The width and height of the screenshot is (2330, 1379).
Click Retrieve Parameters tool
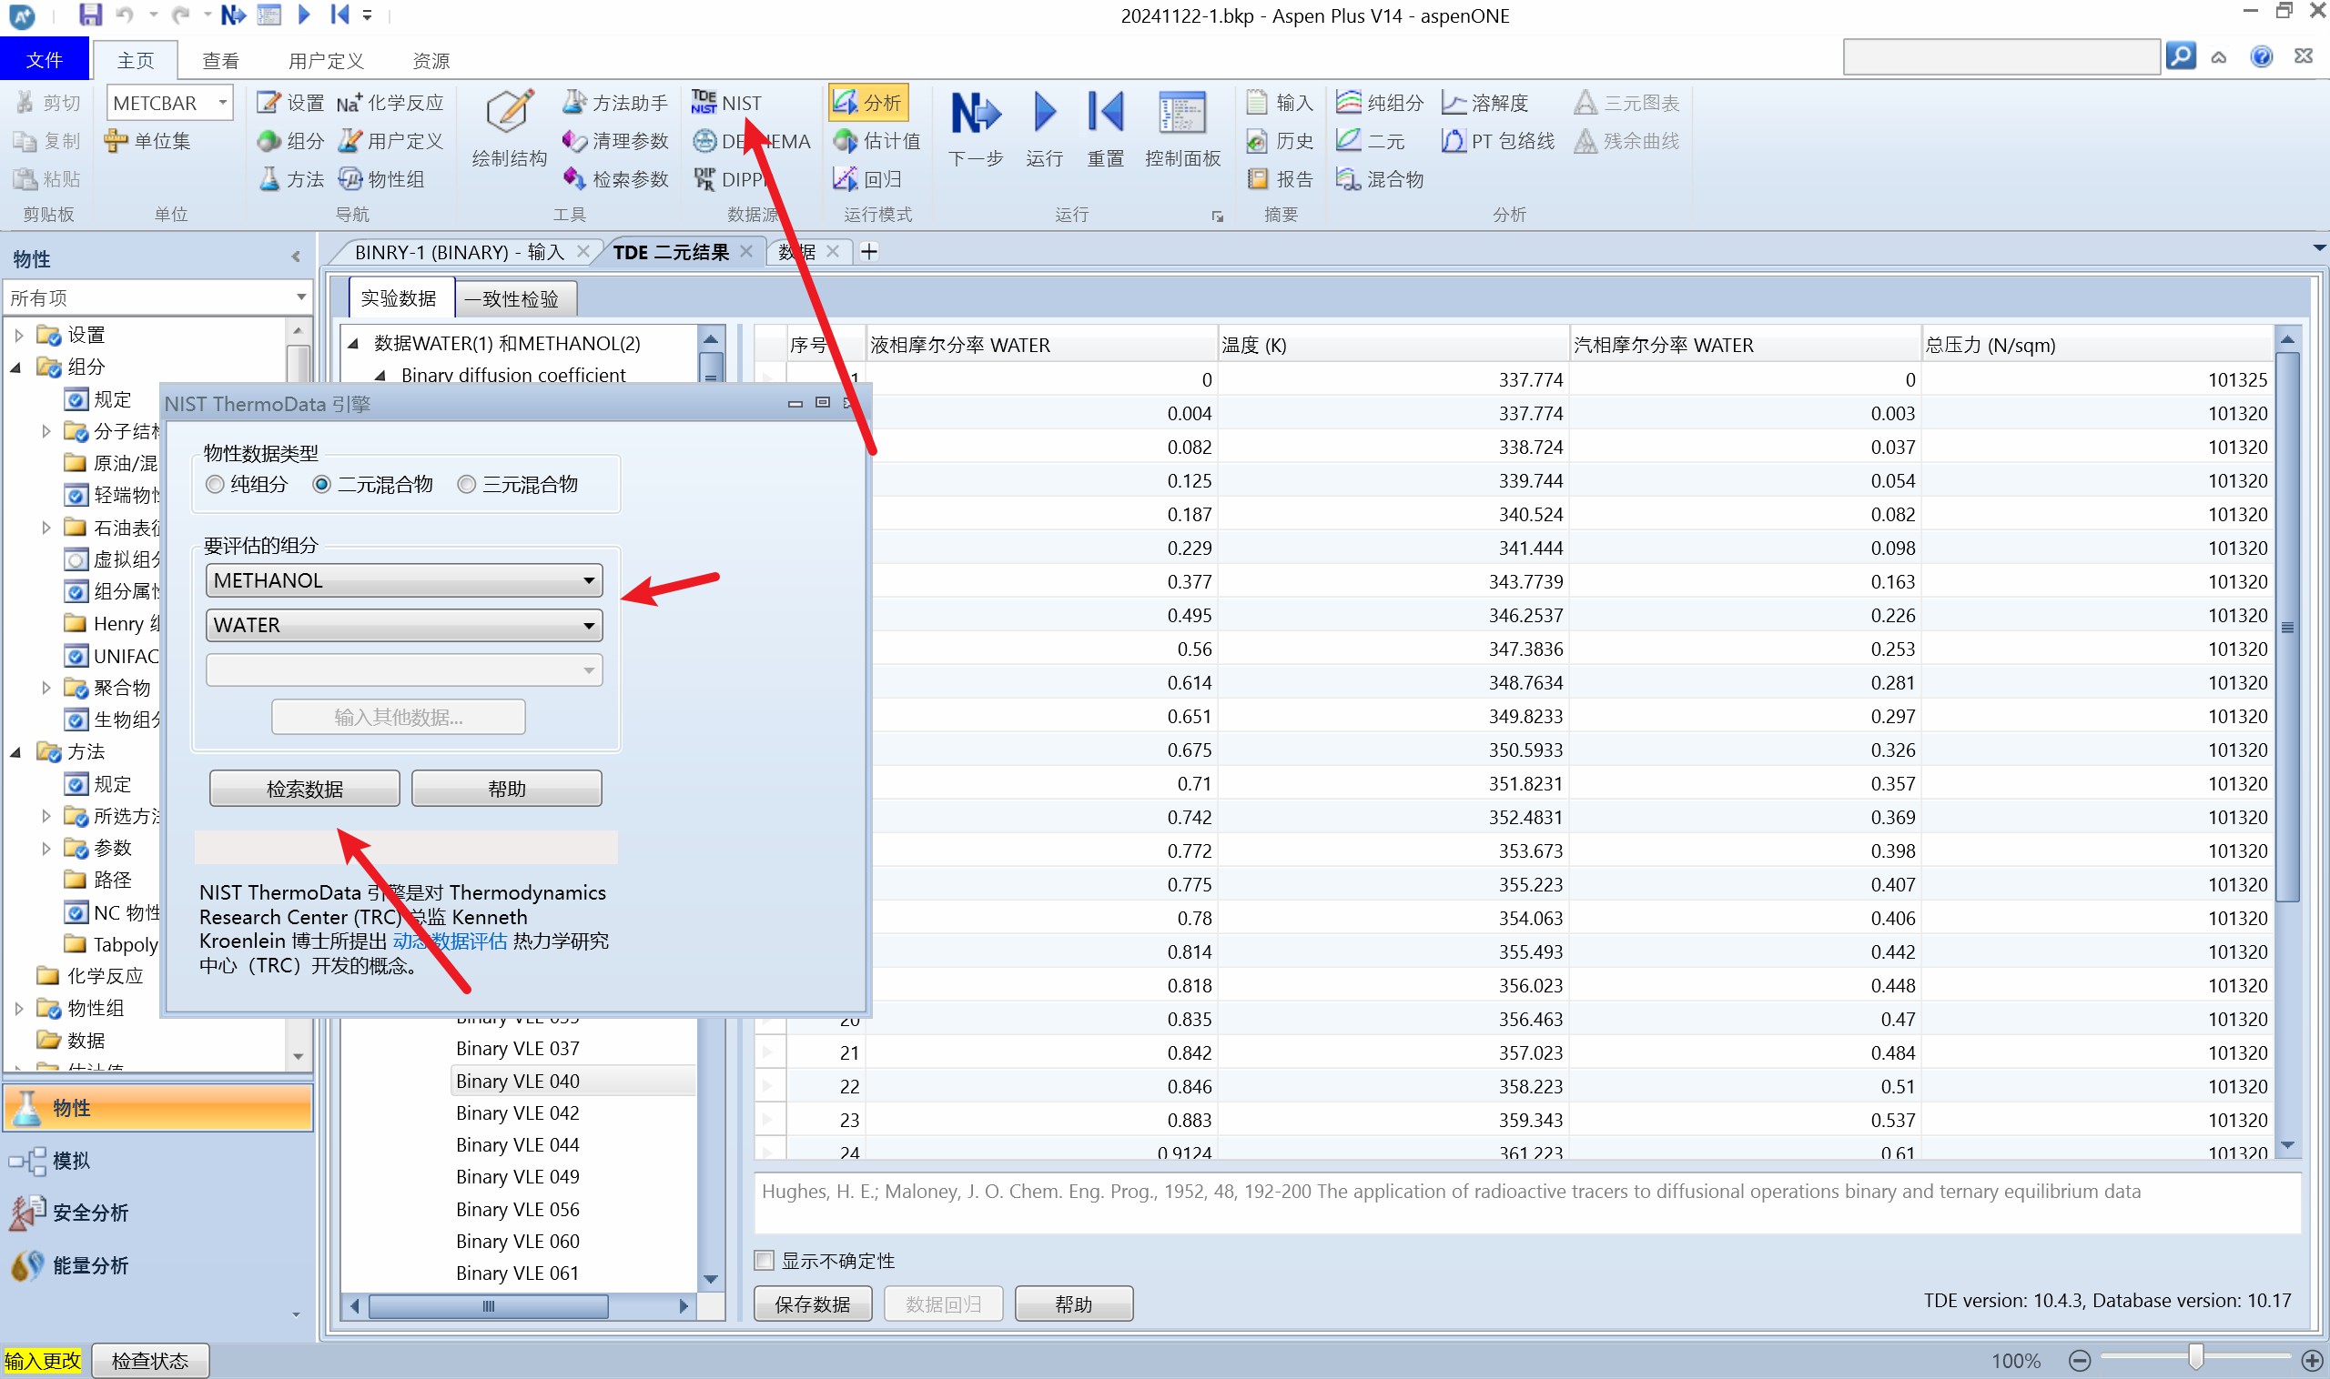[615, 178]
